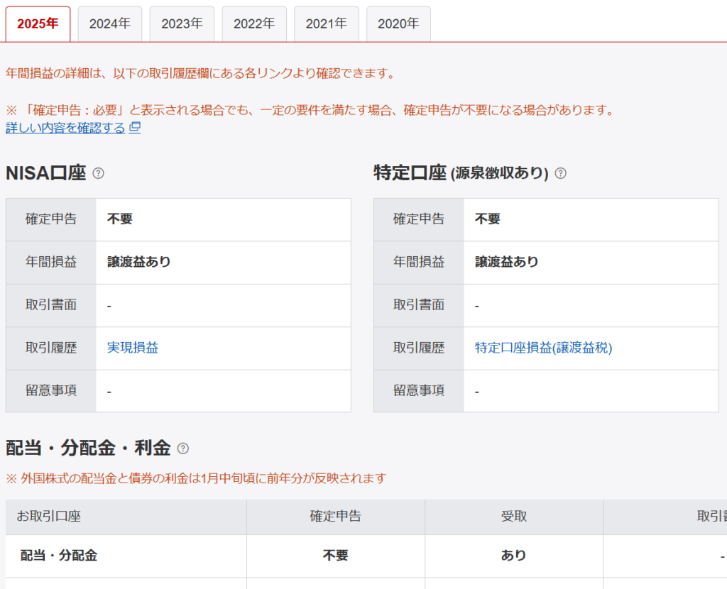
Task: Click external-link icon after 詳しい内容を確認する
Action: pyautogui.click(x=135, y=128)
